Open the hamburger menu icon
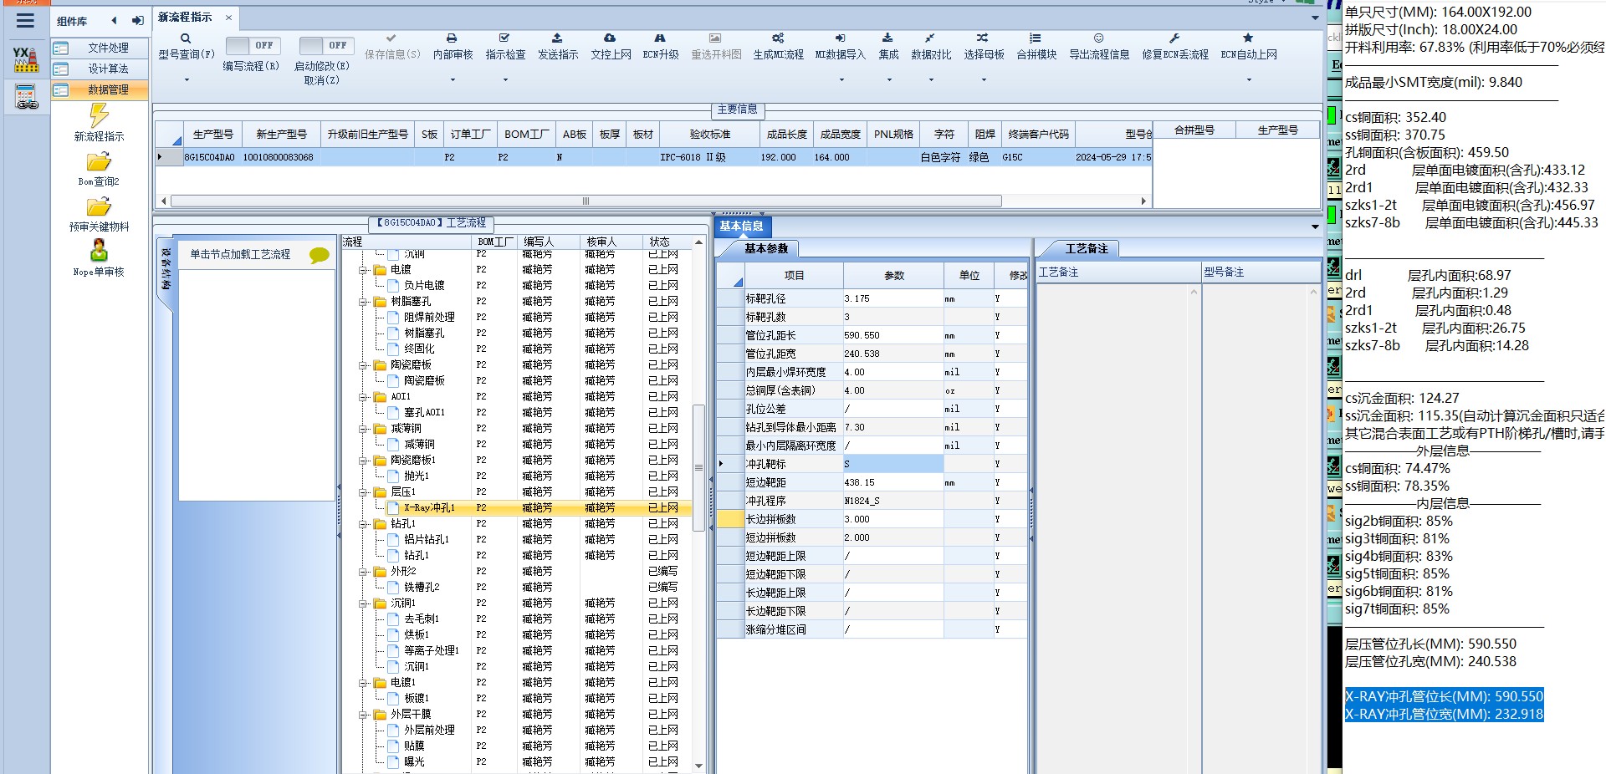Viewport: 1606px width, 774px height. pyautogui.click(x=25, y=21)
